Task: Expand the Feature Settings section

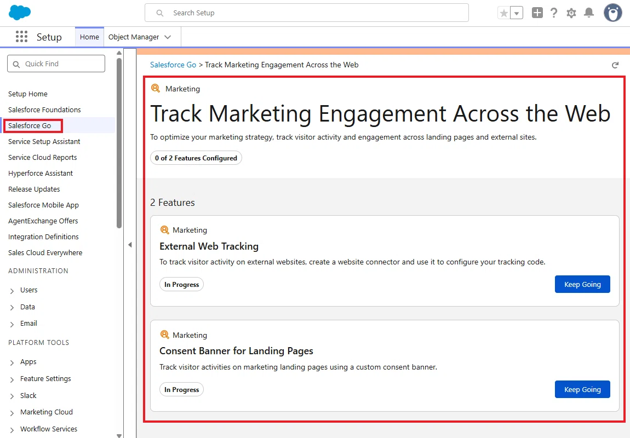Action: (12, 379)
